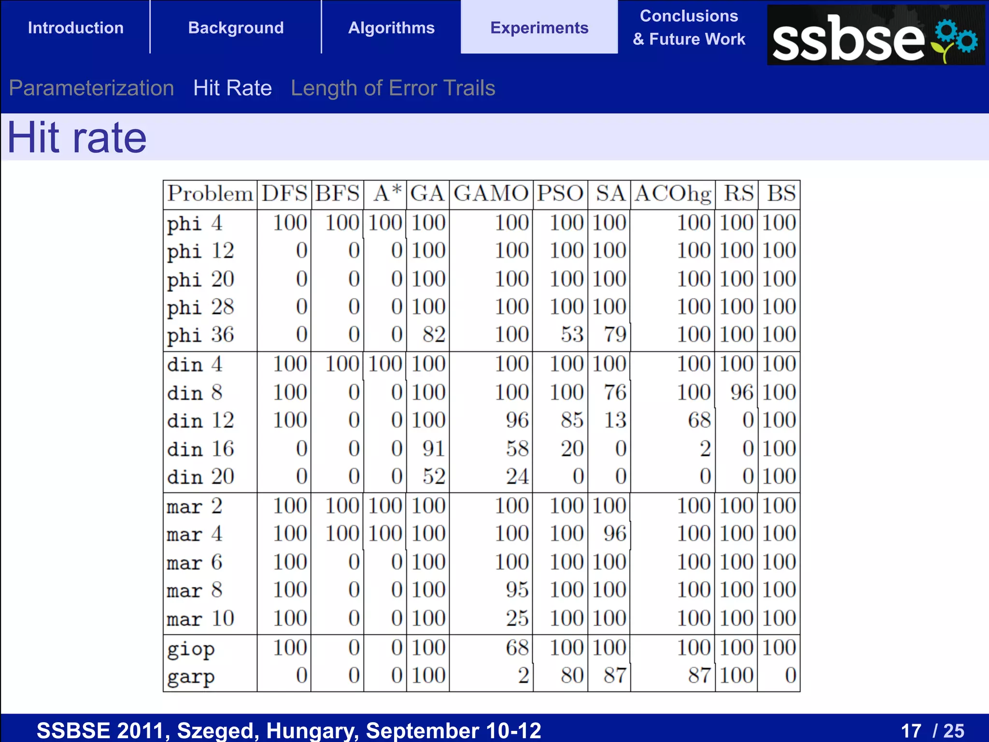Select the din 4 row label
Screen dimensions: 989x742
pyautogui.click(x=195, y=364)
